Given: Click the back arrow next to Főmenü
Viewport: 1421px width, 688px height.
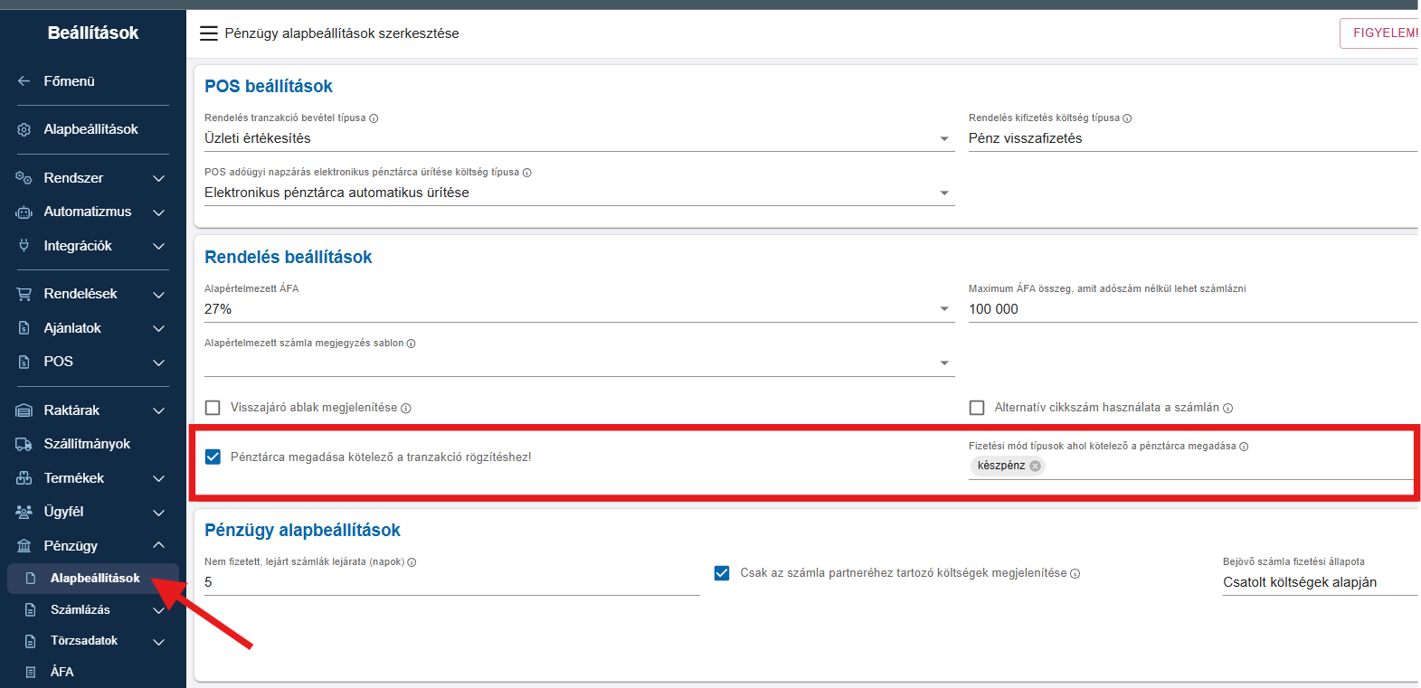Looking at the screenshot, I should tap(24, 81).
